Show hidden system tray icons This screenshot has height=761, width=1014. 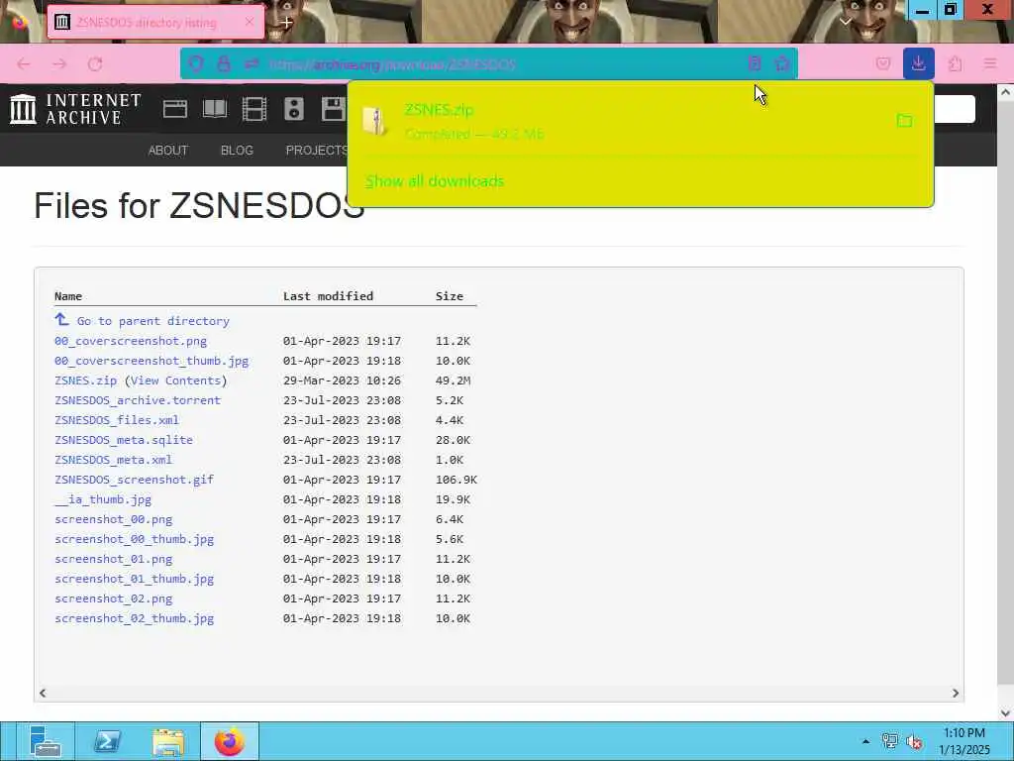coord(865,741)
